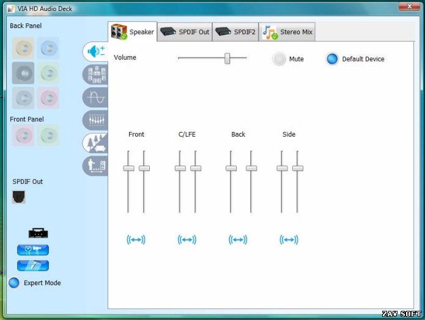Click the Front right channel slider handle
425x320 pixels.
coord(144,168)
